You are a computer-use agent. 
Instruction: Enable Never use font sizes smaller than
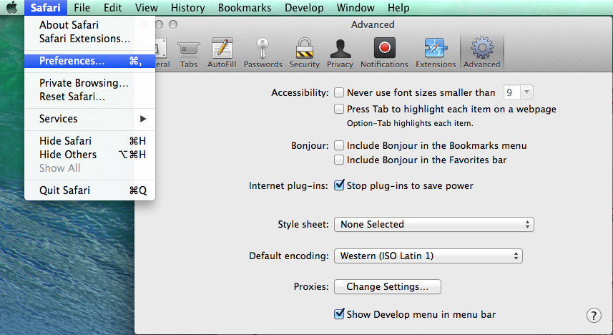tap(339, 92)
